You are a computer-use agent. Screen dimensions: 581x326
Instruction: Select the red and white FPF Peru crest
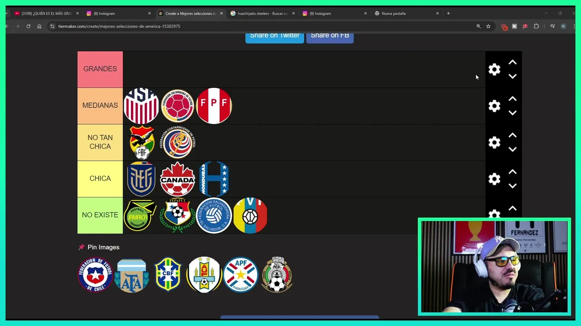pos(214,106)
